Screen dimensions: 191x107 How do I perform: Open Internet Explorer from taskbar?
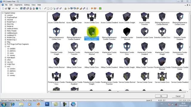(x=13, y=104)
